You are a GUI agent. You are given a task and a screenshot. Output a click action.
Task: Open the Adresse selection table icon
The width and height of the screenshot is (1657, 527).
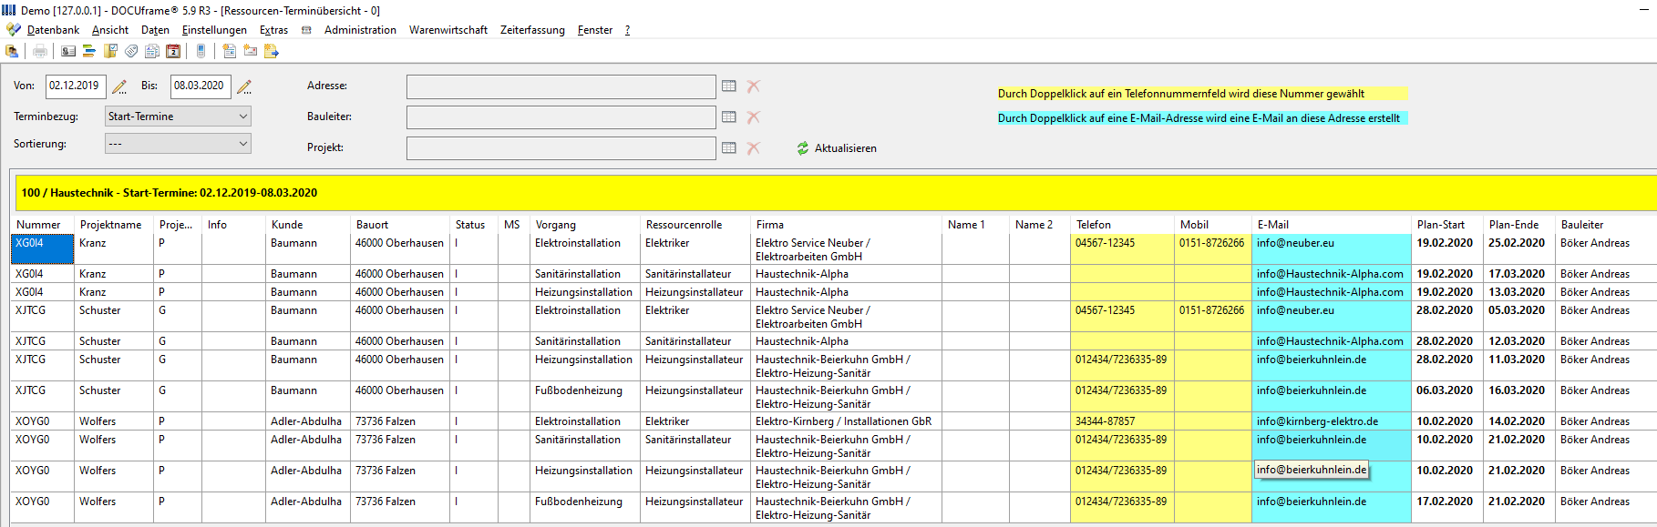point(729,86)
